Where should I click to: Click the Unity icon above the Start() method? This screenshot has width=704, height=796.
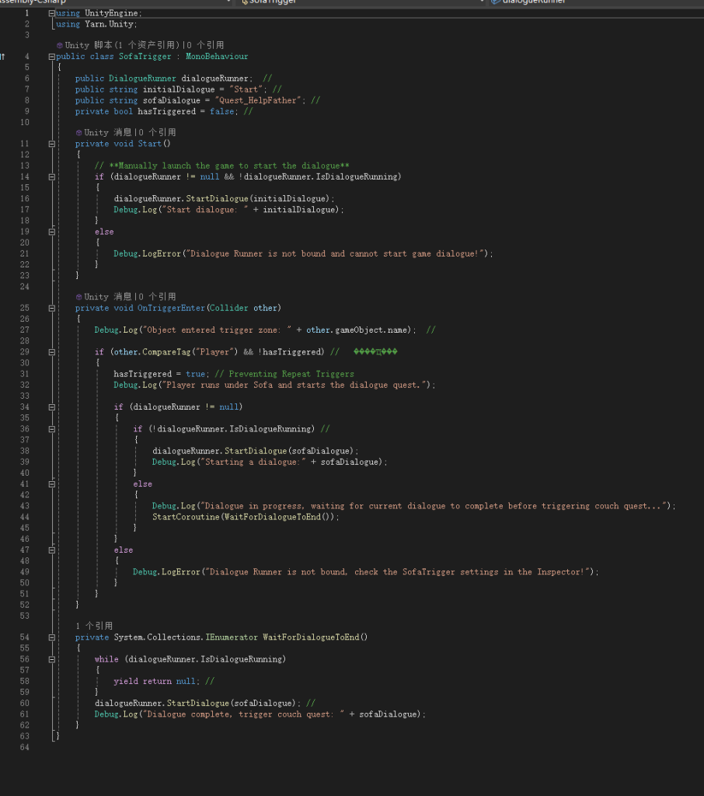pyautogui.click(x=78, y=132)
